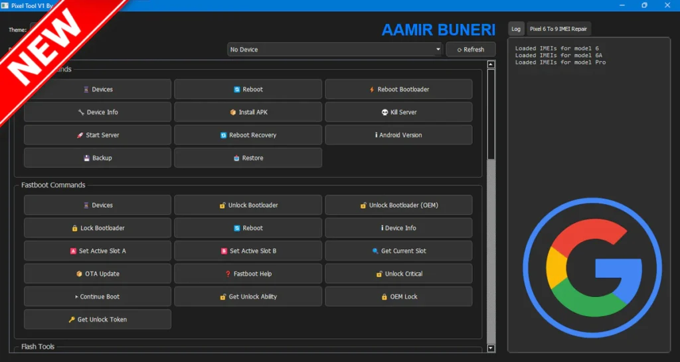Click the ADB Reboot button
680x362 pixels.
coord(248,90)
